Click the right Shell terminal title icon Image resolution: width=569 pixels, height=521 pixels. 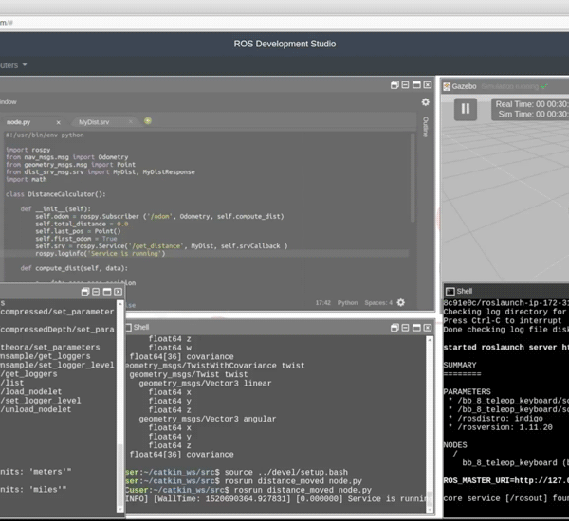tap(450, 291)
